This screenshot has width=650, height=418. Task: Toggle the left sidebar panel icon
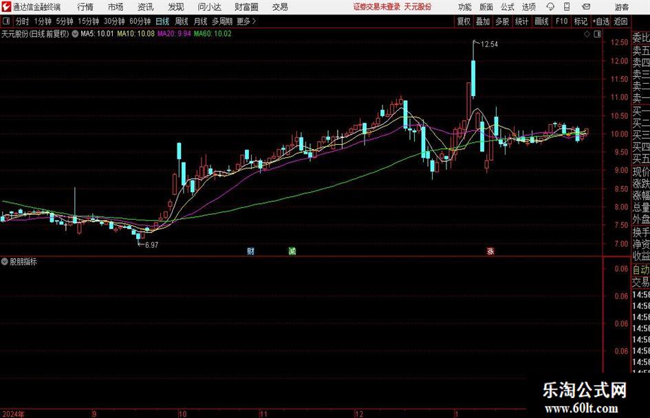click(6, 21)
